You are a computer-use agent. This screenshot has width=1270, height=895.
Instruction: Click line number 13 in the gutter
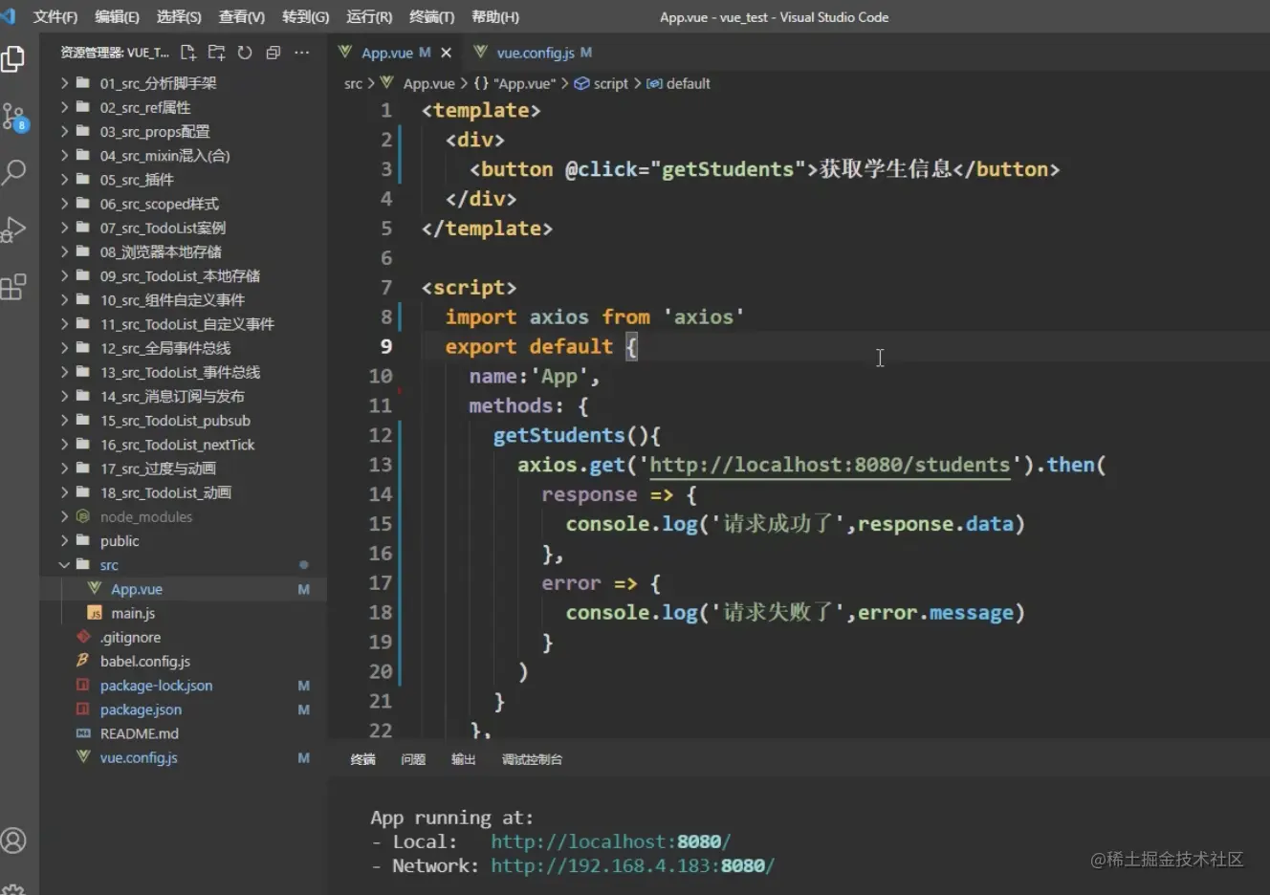[x=380, y=465]
